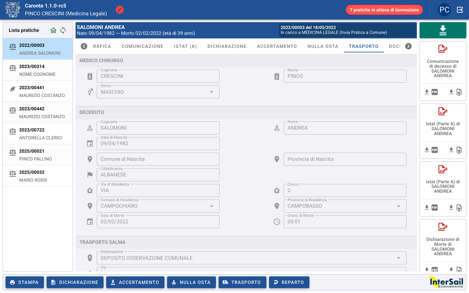
Task: Click the pen icon for pratica 2023/00441
Action: tap(13, 89)
